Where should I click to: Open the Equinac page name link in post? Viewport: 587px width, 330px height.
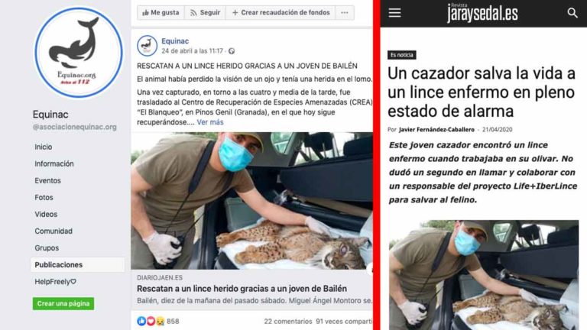175,41
